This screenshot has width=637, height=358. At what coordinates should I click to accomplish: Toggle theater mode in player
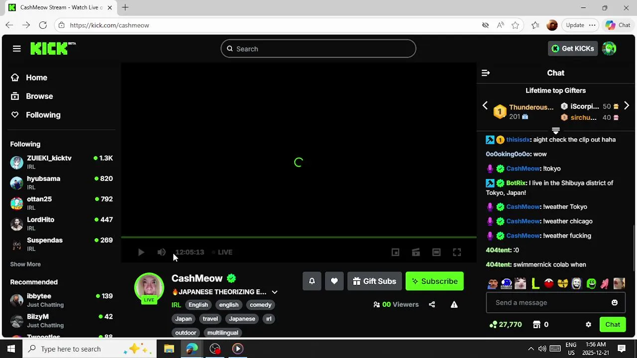click(436, 252)
